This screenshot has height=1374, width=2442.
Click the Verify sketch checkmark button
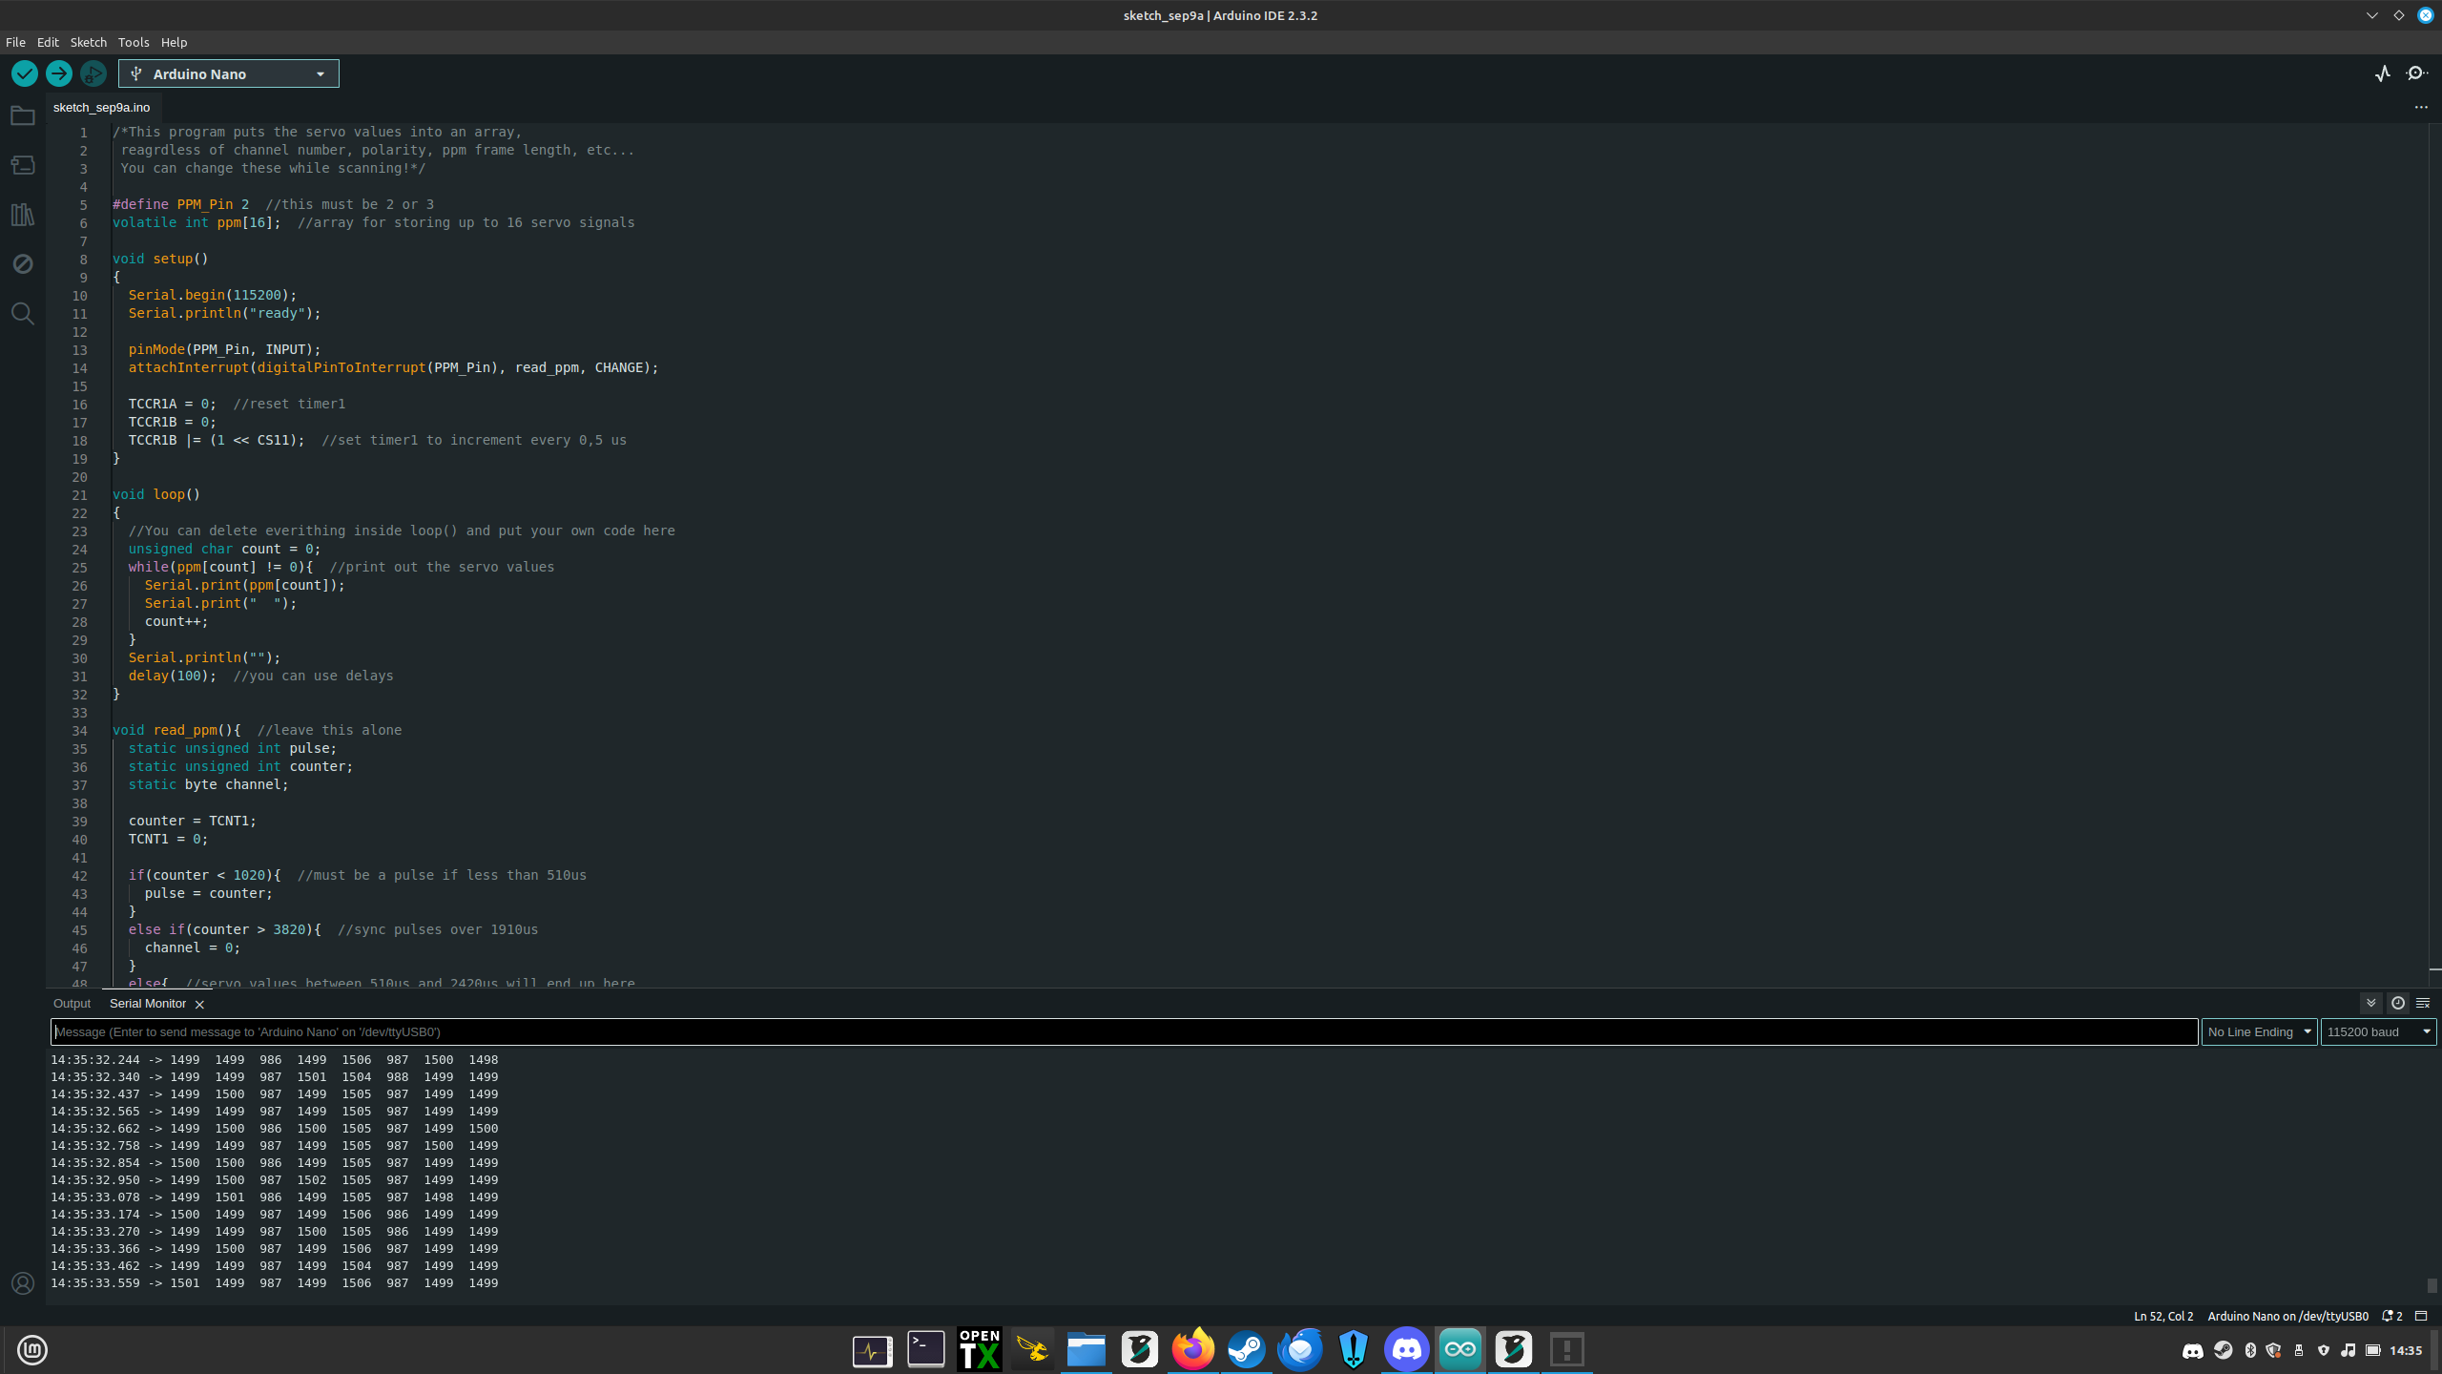click(x=25, y=73)
